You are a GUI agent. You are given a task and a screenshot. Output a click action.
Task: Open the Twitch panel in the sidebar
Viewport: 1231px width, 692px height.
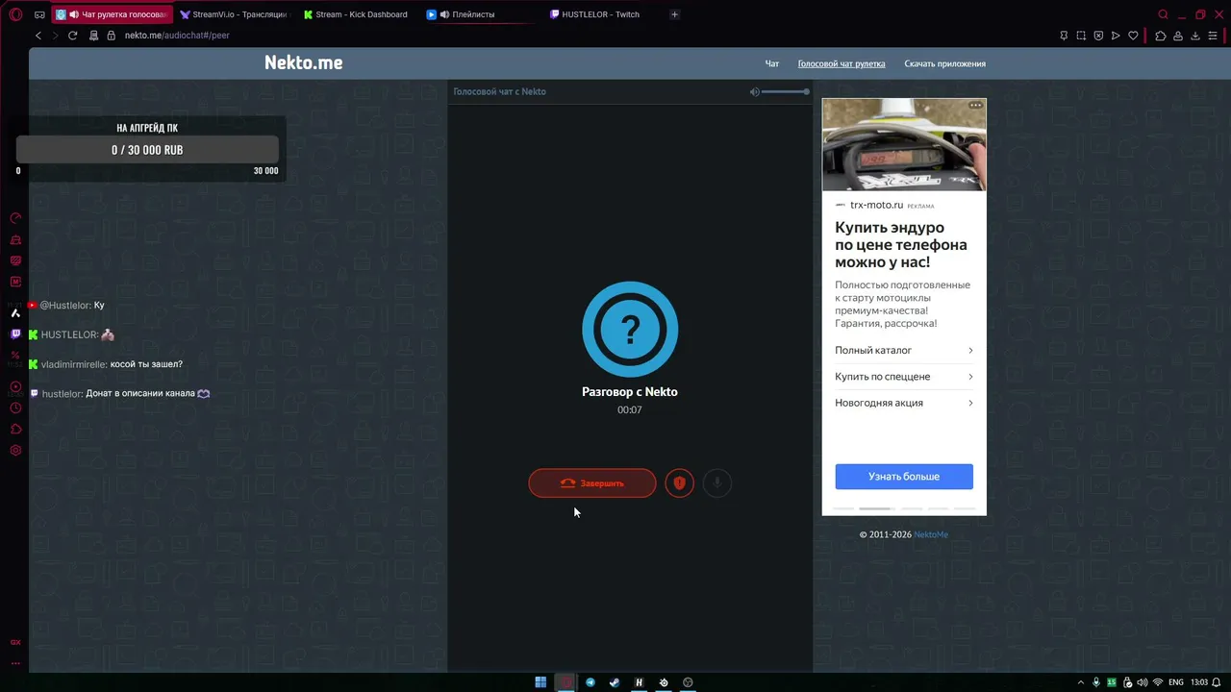click(x=15, y=334)
